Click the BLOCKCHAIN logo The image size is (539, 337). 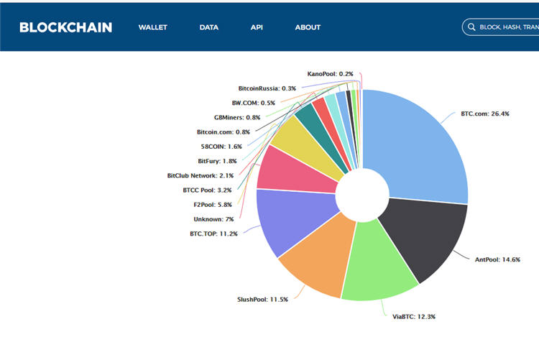65,27
